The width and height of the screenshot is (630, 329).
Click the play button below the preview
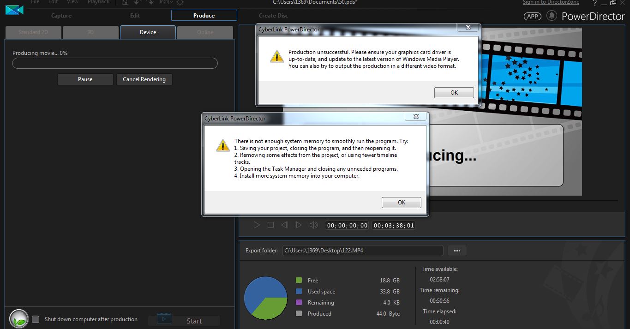coord(257,225)
